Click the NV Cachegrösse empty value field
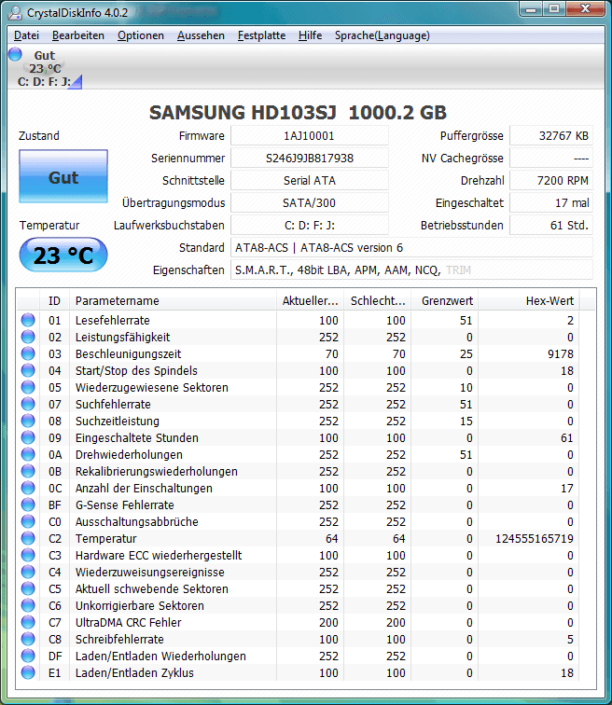Viewport: 612px width, 705px height. tap(550, 159)
